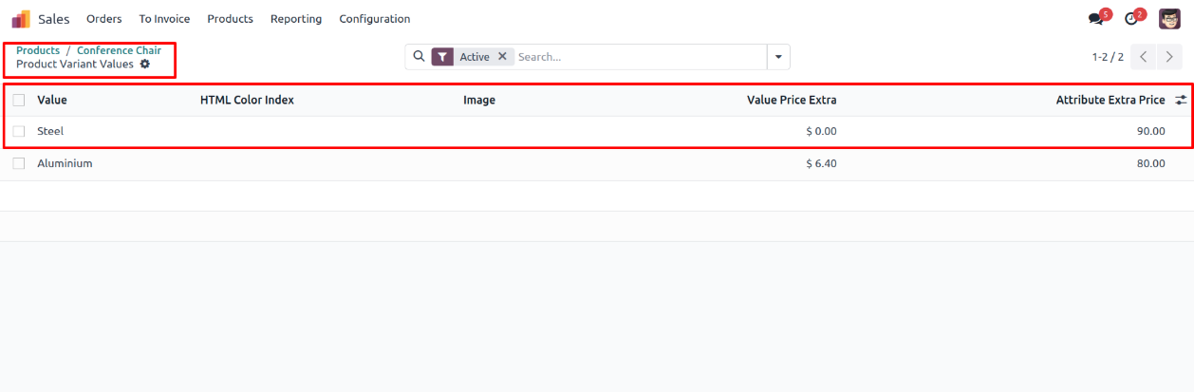Open the chat messages icon
This screenshot has height=392, width=1194.
[1096, 19]
